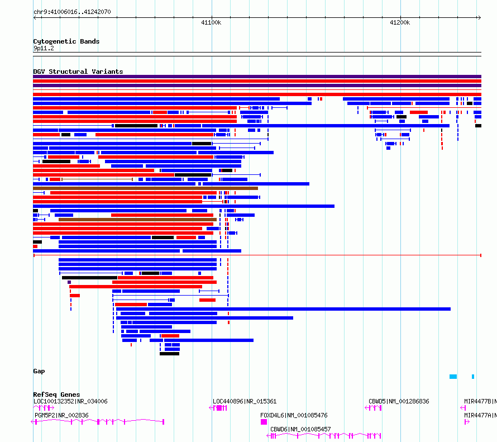Open the FOXD4L6|NM_001085476 gene label
Viewport: 497px width, 442px height.
294,415
